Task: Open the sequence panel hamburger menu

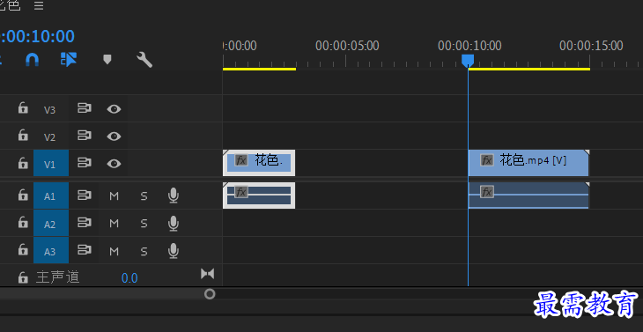Action: (x=39, y=5)
